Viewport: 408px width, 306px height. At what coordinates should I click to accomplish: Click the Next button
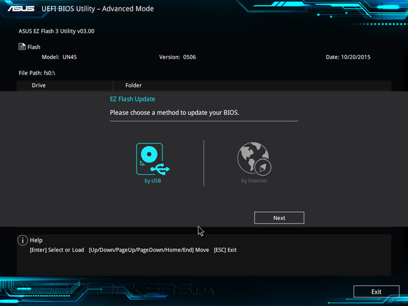pos(279,218)
